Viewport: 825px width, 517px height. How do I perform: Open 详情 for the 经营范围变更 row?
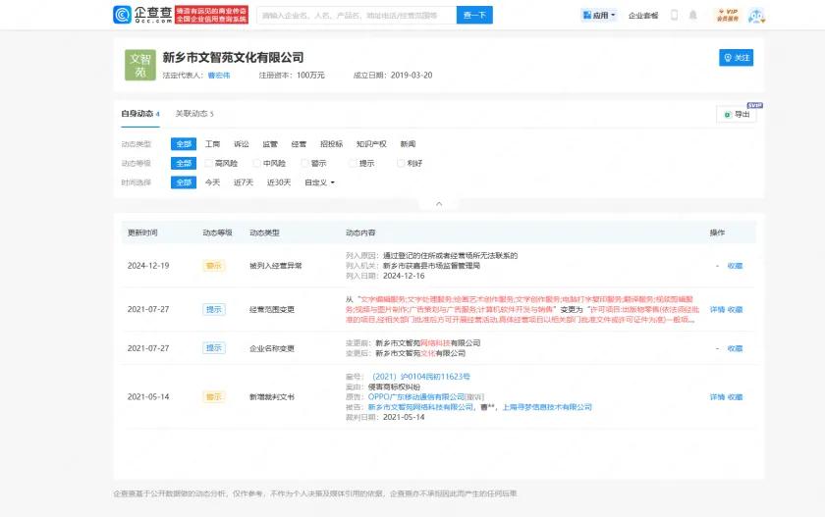pos(716,309)
